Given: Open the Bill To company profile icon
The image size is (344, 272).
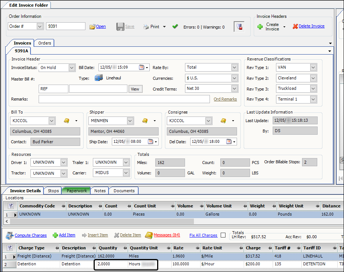Looking at the screenshot, I should 66,121.
